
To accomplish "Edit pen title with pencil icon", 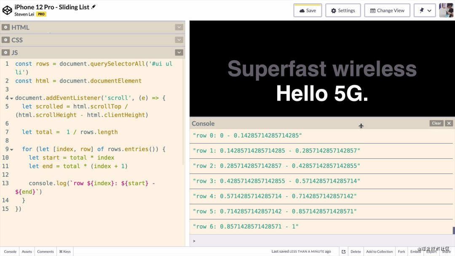I will pos(94,7).
